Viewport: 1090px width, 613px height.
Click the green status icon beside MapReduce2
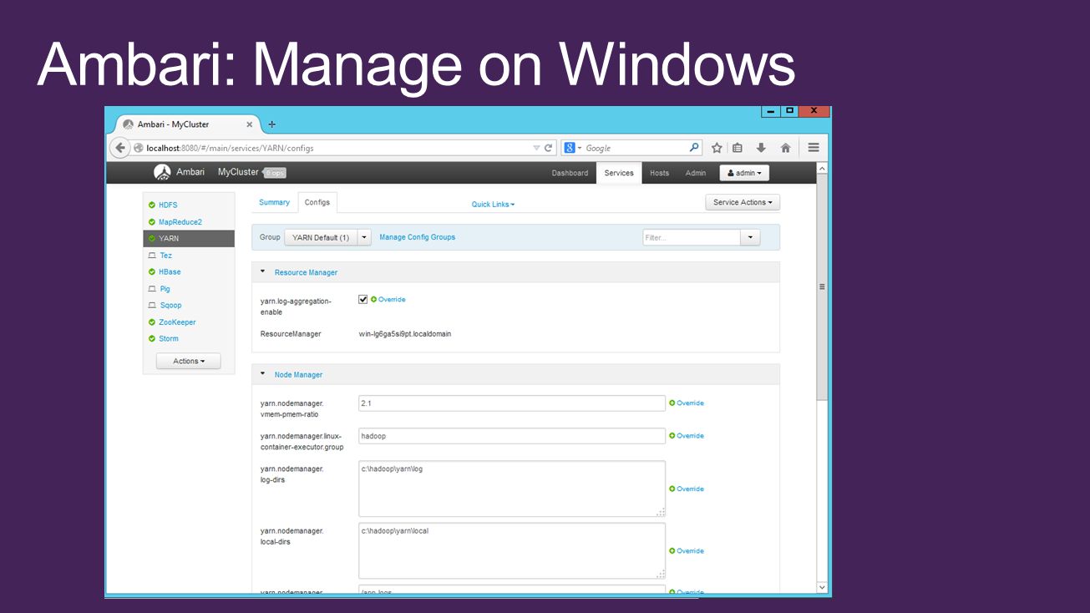coord(152,222)
